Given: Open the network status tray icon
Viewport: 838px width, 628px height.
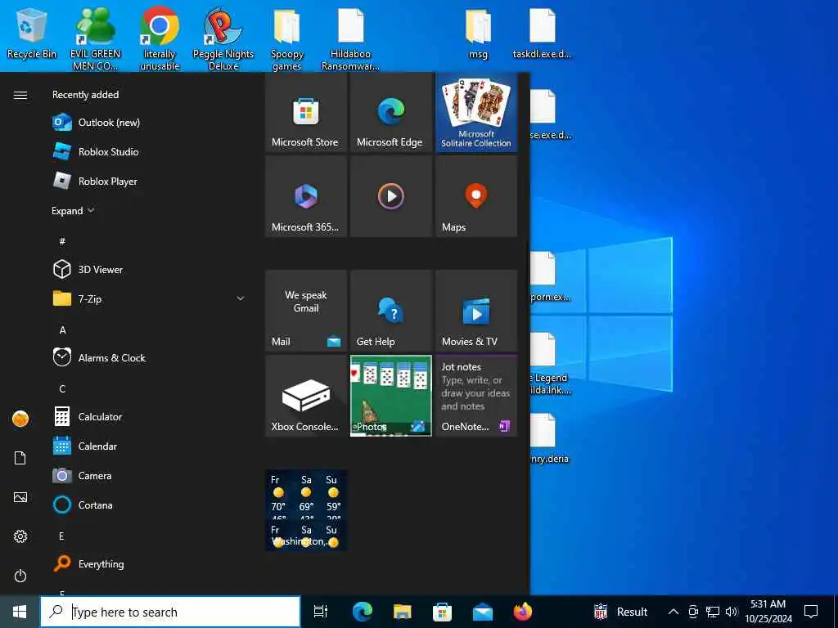Looking at the screenshot, I should [x=713, y=612].
